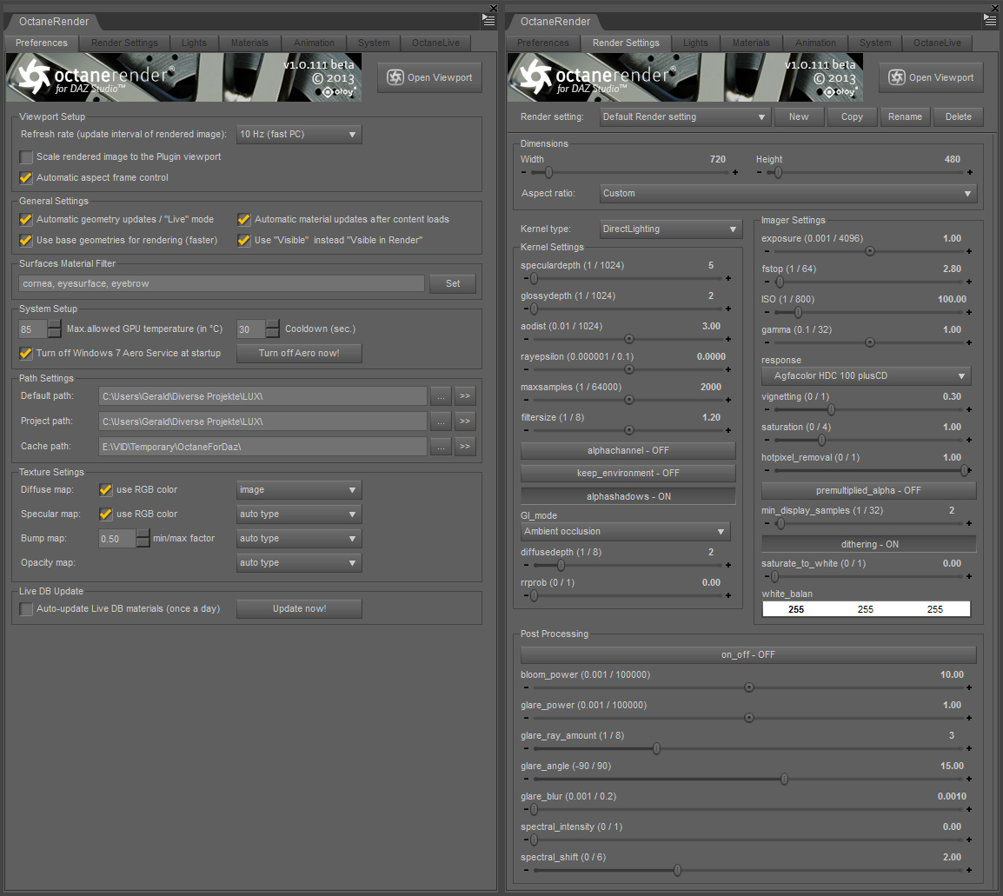Increase speculardepth with the plus icon
The image size is (1003, 896).
728,278
